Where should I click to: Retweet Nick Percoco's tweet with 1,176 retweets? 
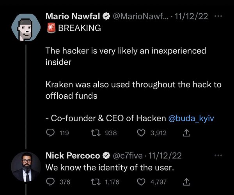[x=96, y=182]
